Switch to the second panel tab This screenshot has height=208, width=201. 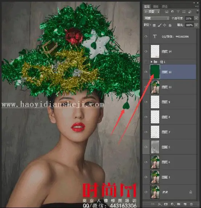pos(156,7)
